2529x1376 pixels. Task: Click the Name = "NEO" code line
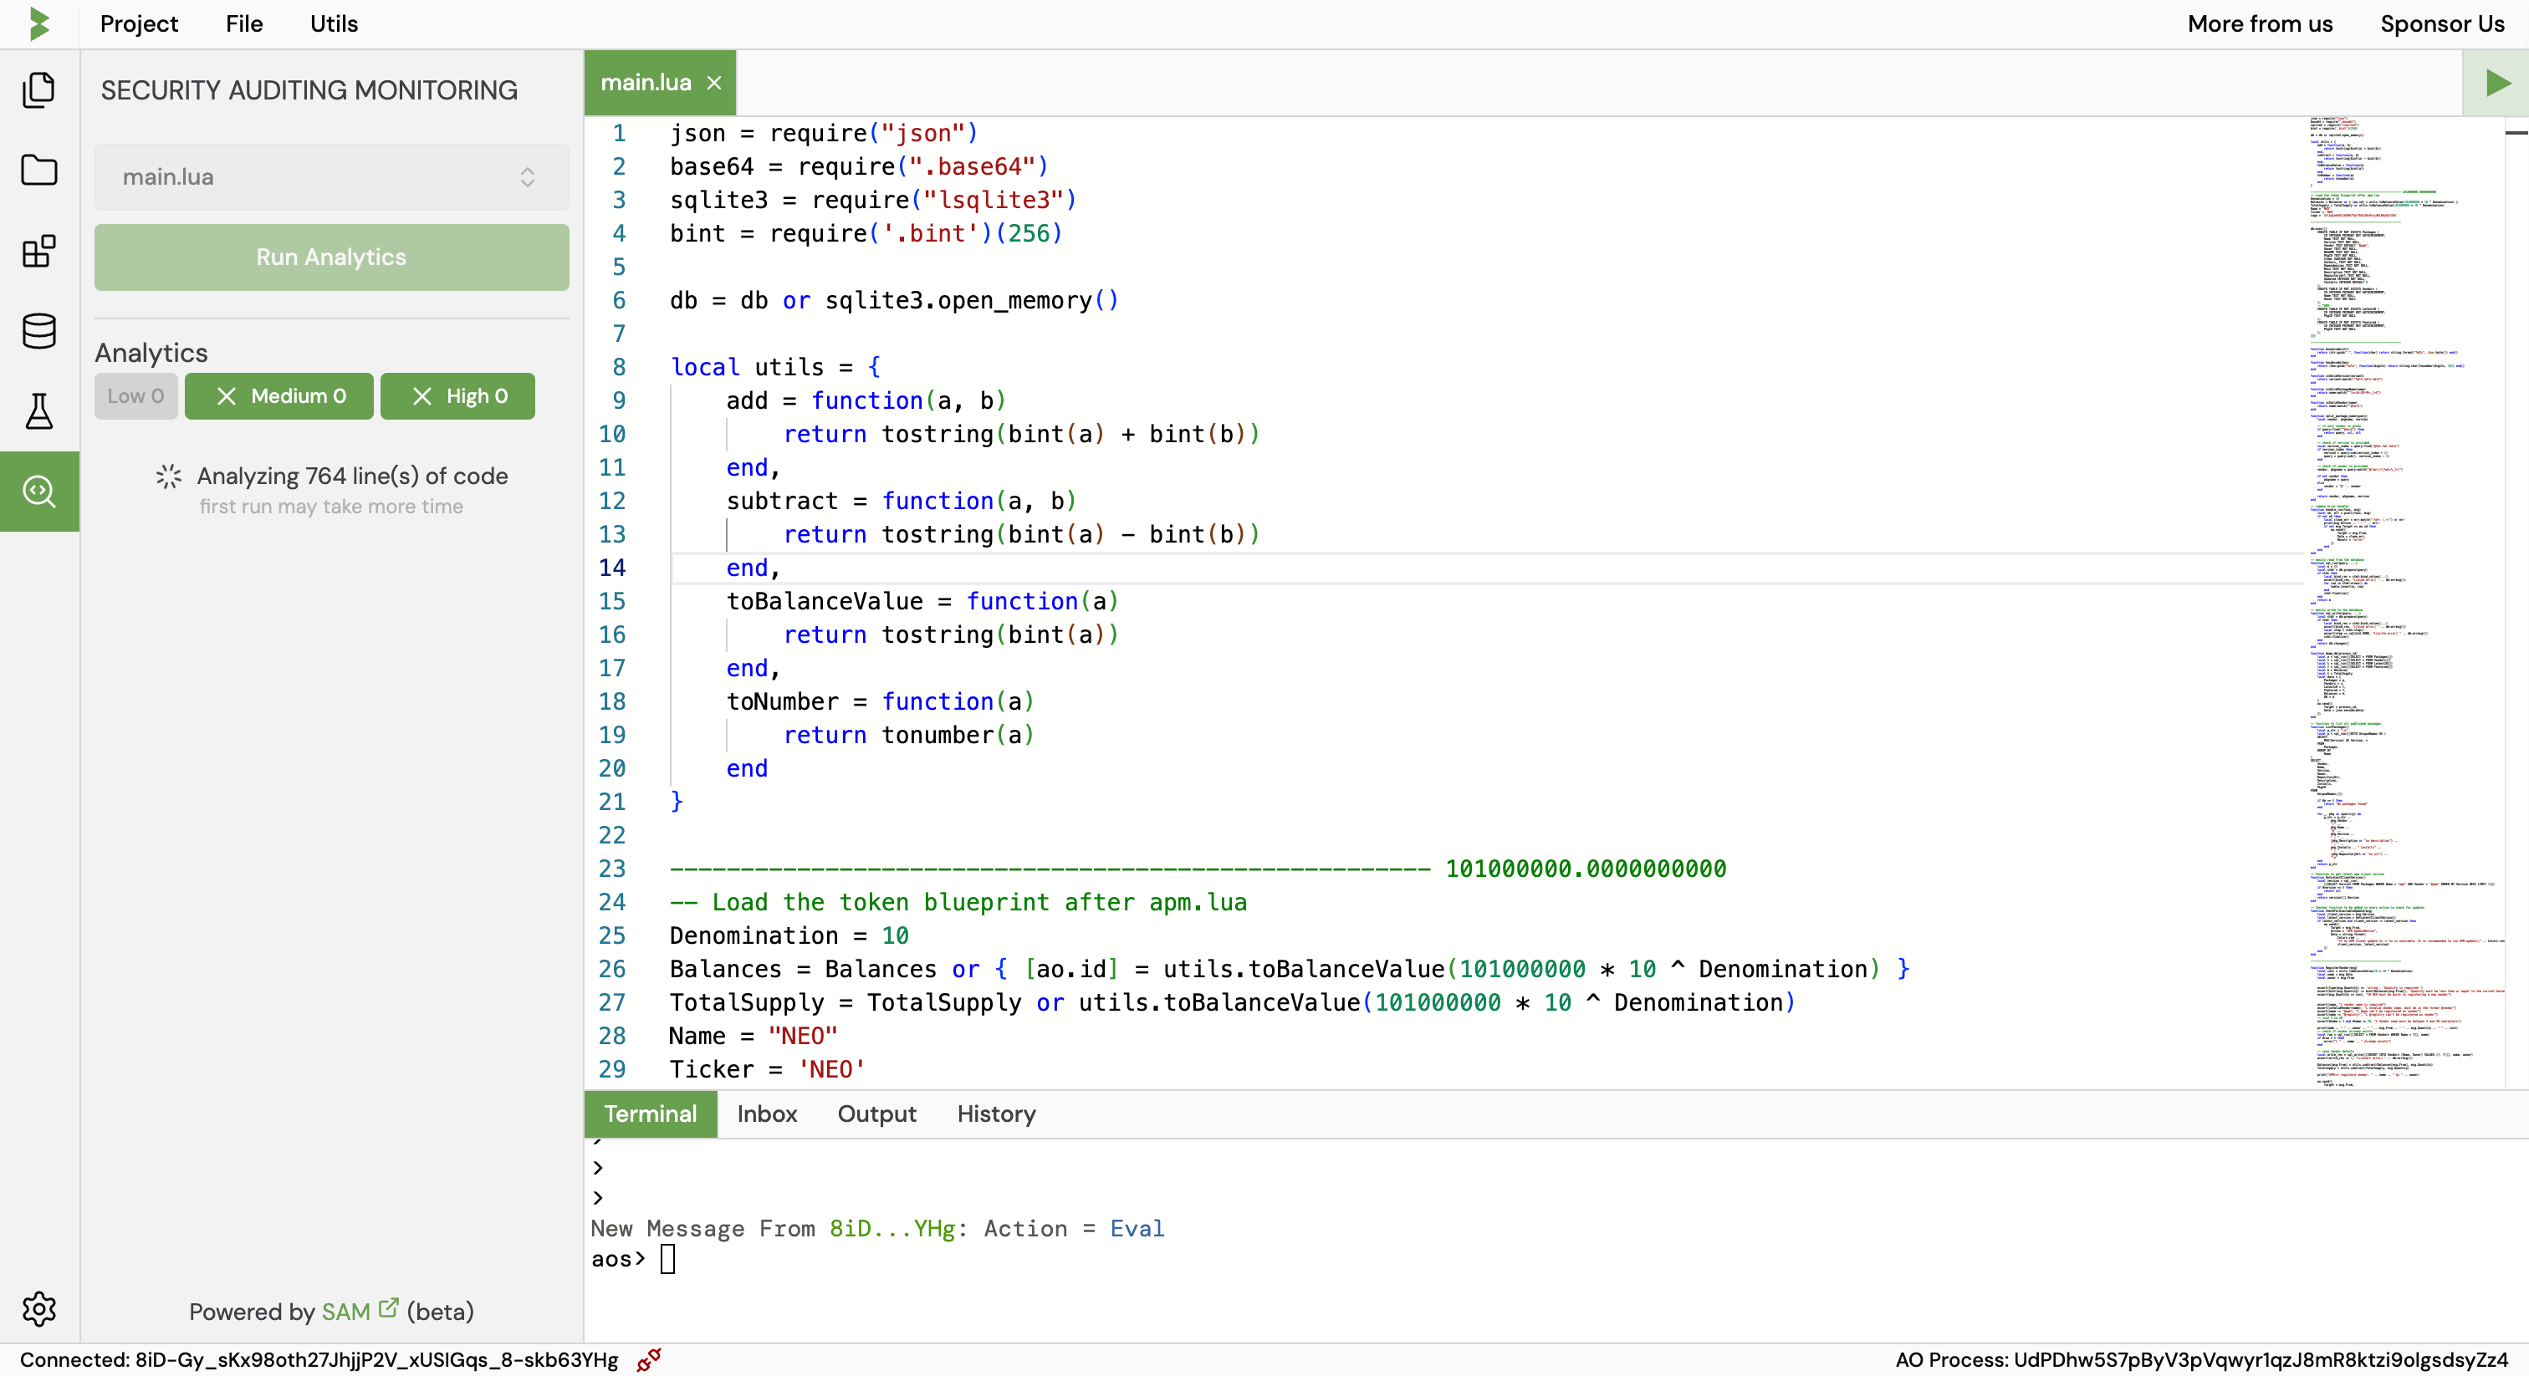pos(753,1036)
